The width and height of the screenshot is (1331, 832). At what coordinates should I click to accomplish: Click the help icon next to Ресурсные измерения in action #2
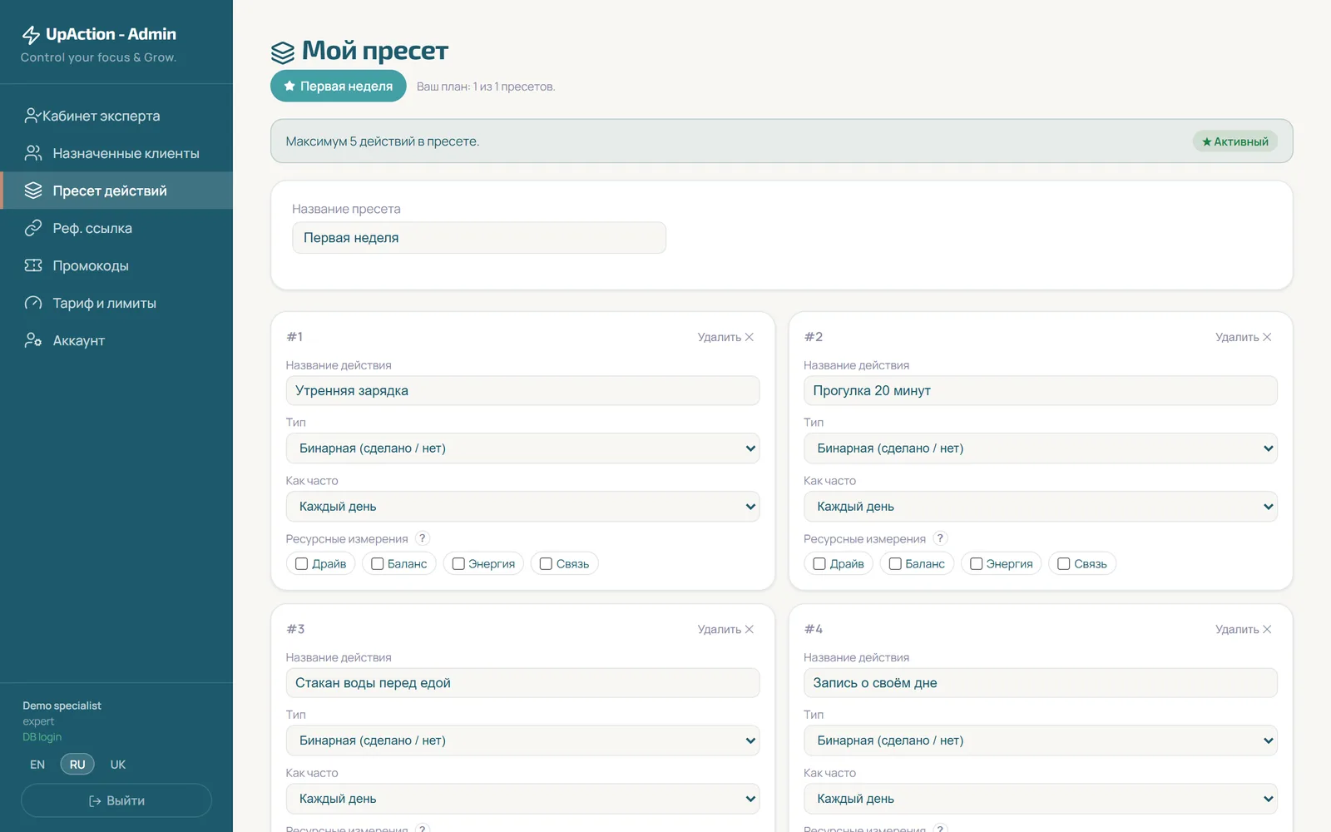[940, 538]
